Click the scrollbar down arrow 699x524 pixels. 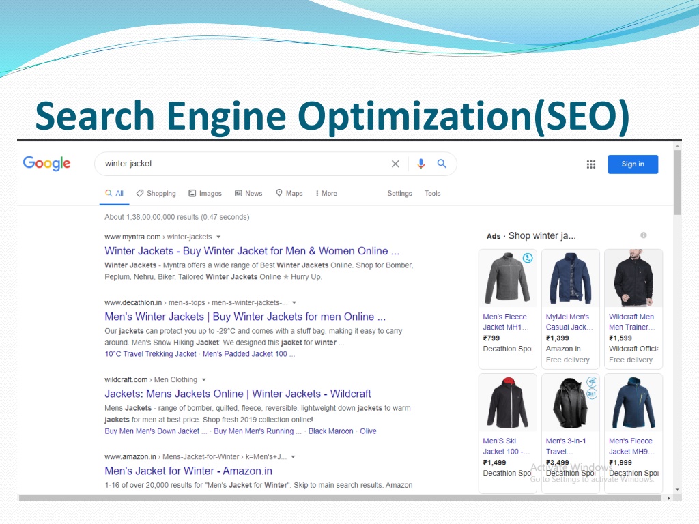click(677, 489)
